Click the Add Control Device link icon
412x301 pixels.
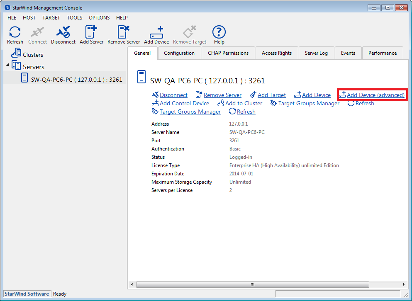pos(155,103)
